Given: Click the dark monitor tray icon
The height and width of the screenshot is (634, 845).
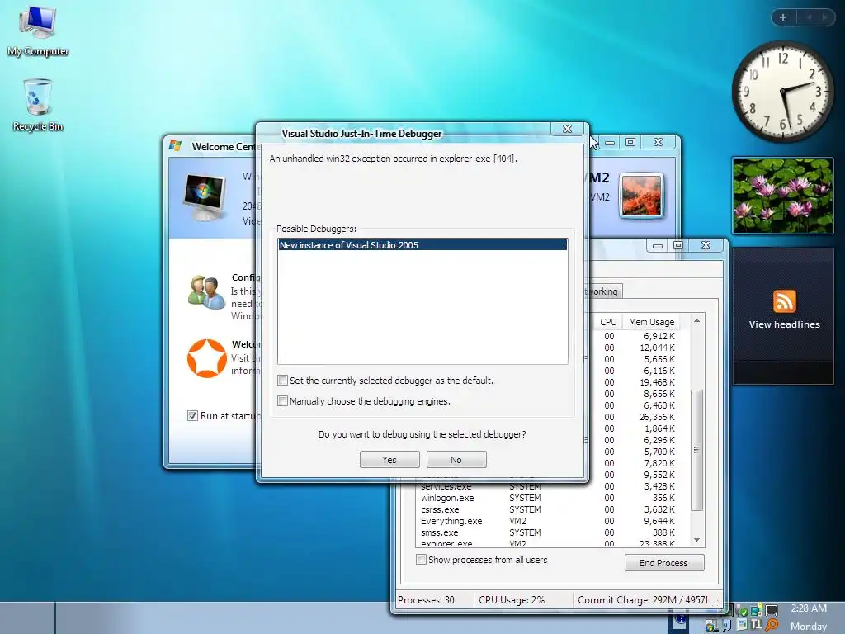Looking at the screenshot, I should tap(772, 610).
